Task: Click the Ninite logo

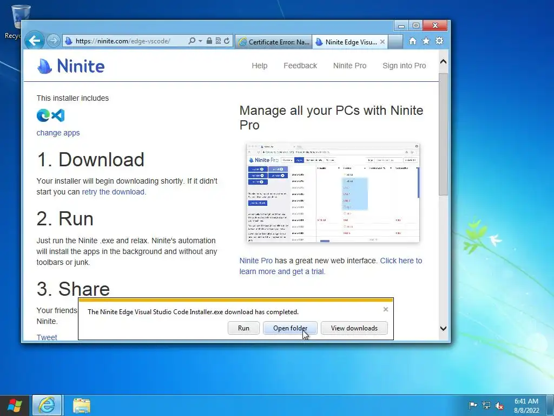Action: point(71,66)
